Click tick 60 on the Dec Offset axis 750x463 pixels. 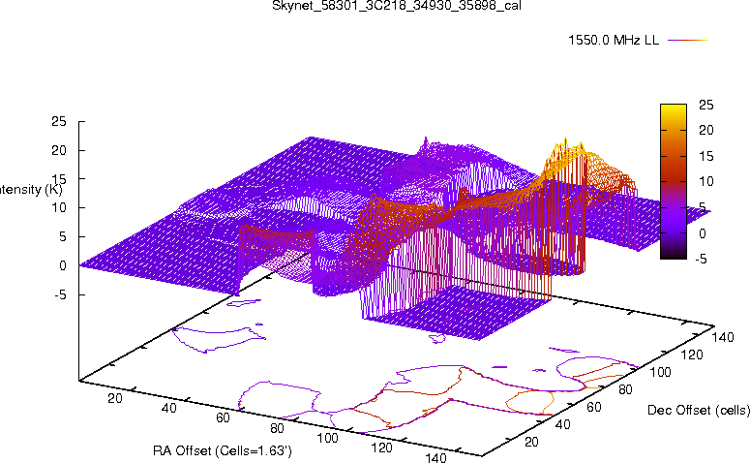[x=591, y=408]
